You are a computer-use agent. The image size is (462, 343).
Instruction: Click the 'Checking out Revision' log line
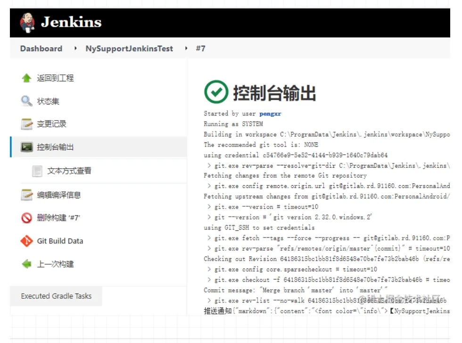coord(327,259)
